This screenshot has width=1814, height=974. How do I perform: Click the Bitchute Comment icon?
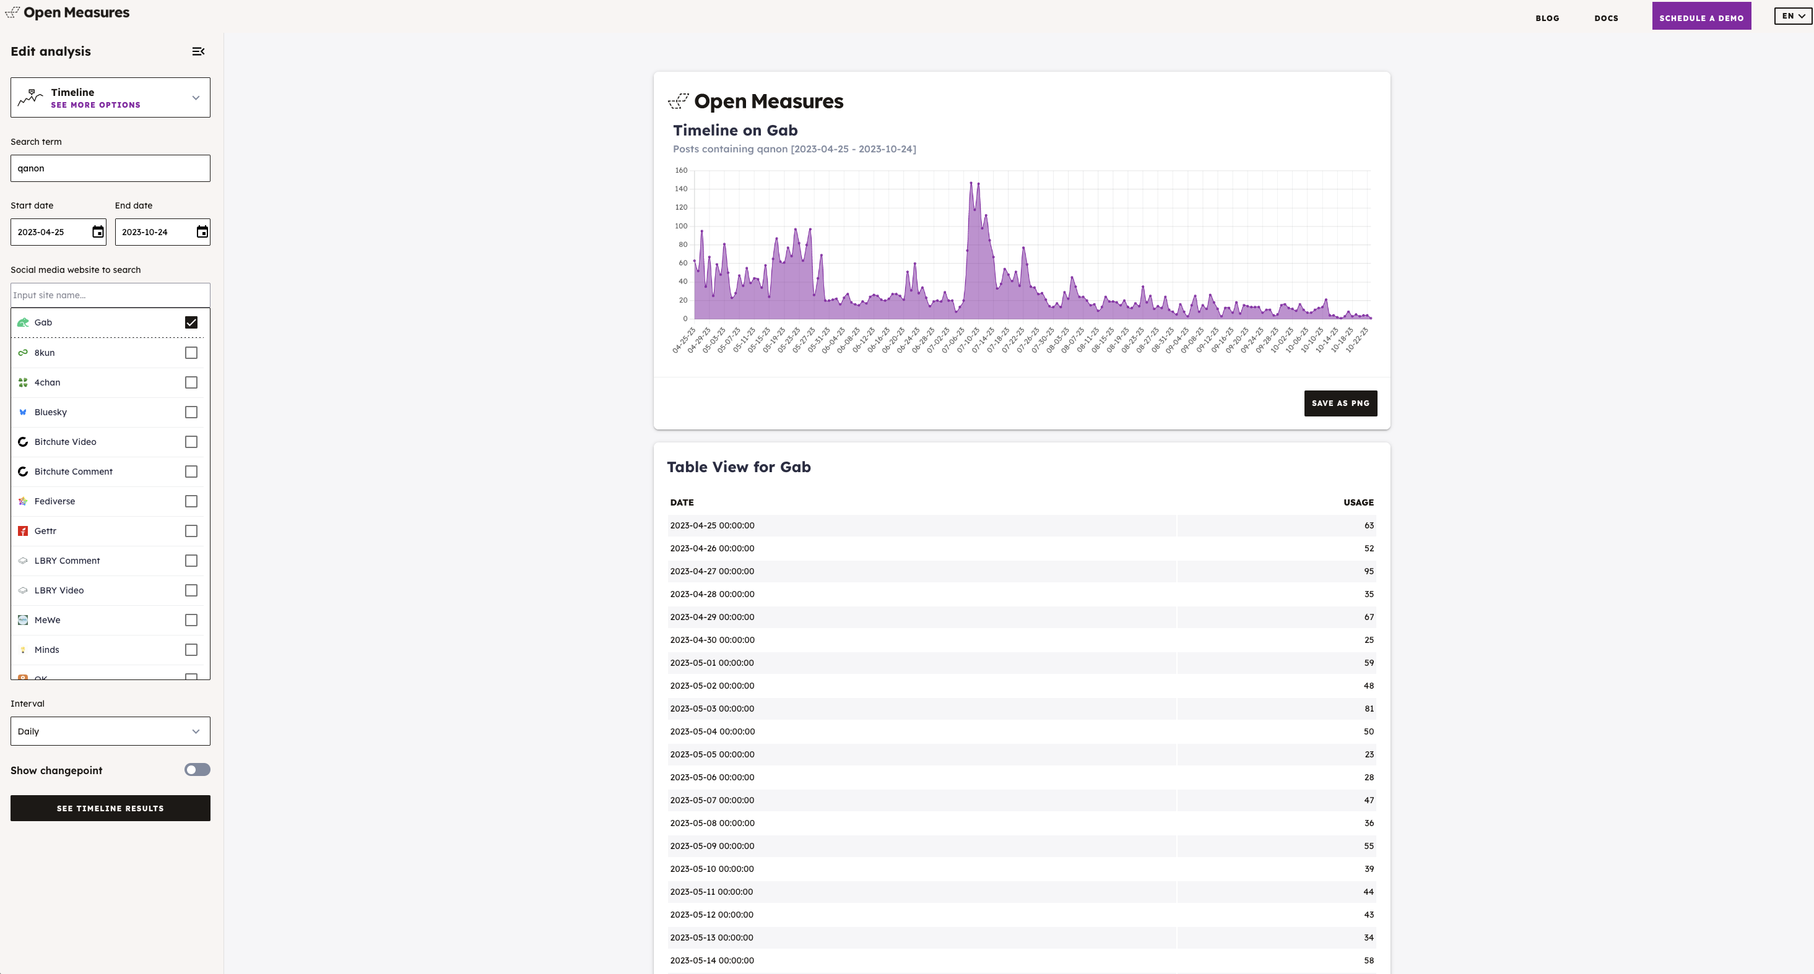point(24,472)
